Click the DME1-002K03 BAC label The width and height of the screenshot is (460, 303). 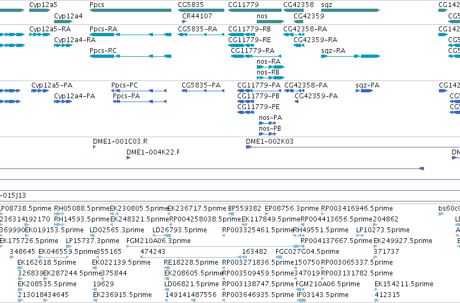tap(270, 142)
